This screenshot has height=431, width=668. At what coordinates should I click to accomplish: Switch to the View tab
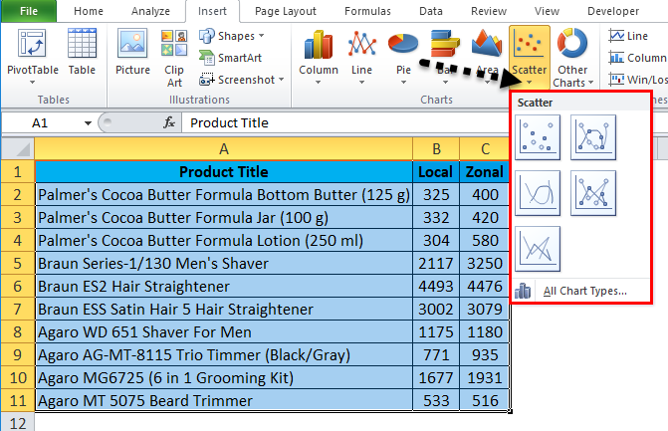tap(547, 11)
